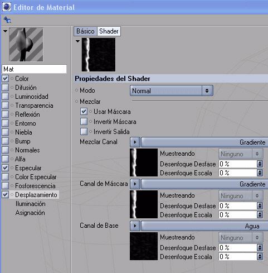Click the Mezclar Canal gradient thumbnail
The height and width of the screenshot is (273, 268).
click(x=144, y=162)
